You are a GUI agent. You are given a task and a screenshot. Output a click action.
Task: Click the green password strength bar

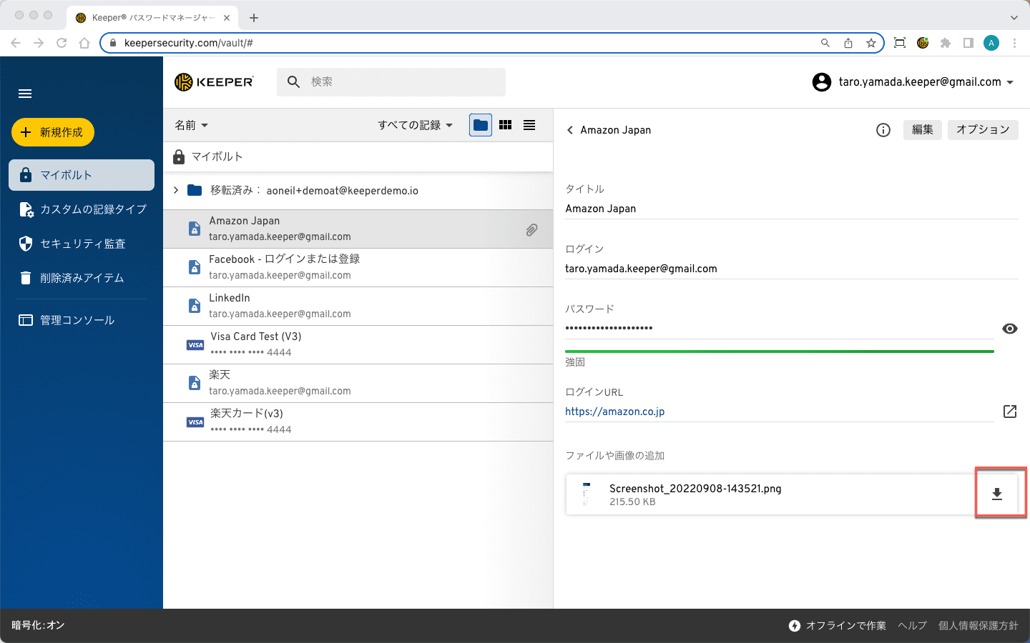pos(779,352)
